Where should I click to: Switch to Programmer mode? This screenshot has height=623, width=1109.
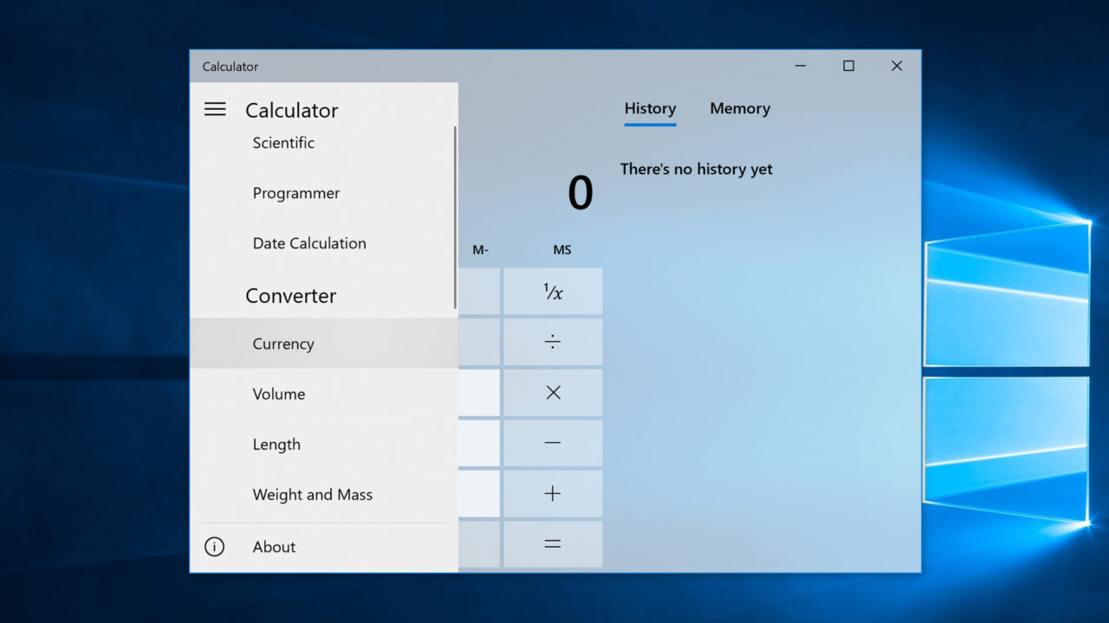pyautogui.click(x=323, y=193)
